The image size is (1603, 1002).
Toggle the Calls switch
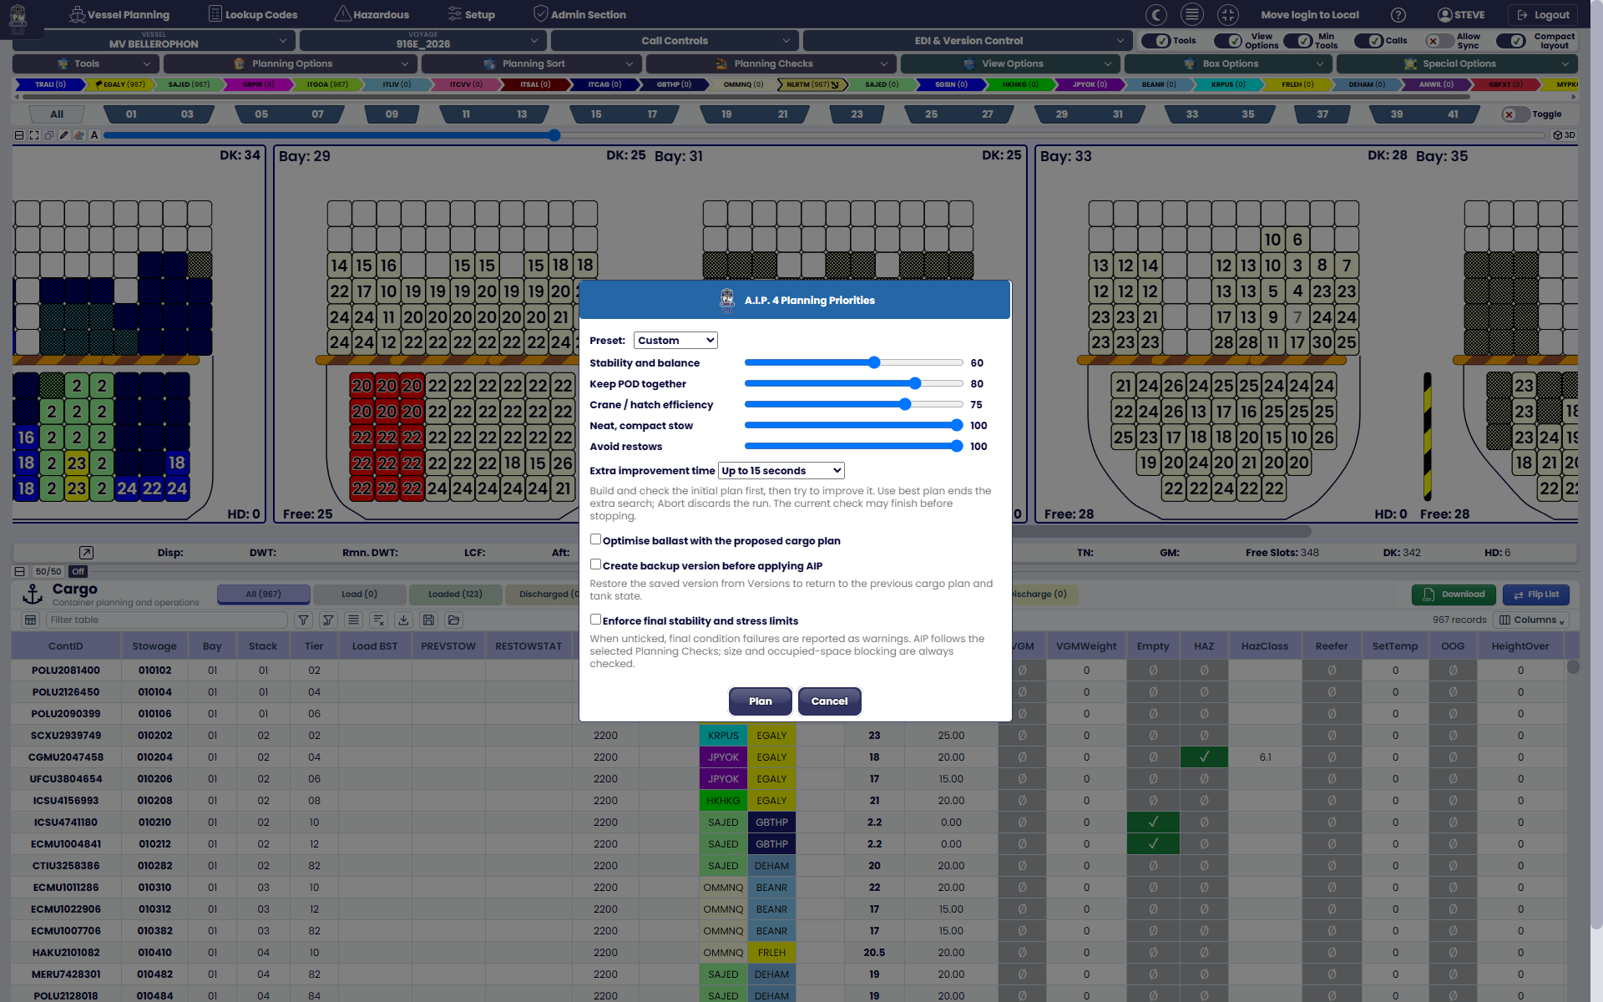pos(1368,41)
